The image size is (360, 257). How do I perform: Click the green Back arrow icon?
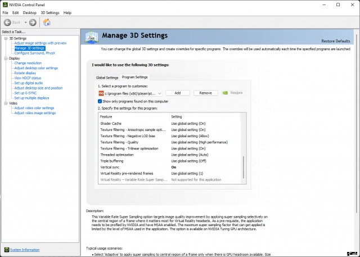pyautogui.click(x=8, y=22)
